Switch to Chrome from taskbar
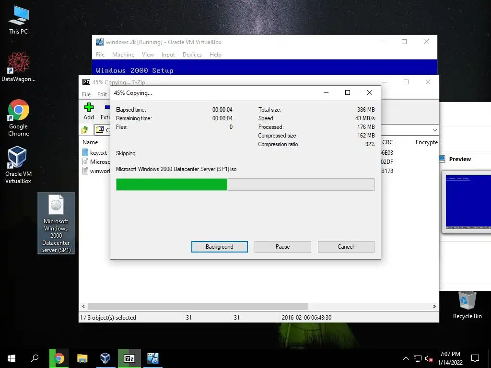 pyautogui.click(x=59, y=358)
